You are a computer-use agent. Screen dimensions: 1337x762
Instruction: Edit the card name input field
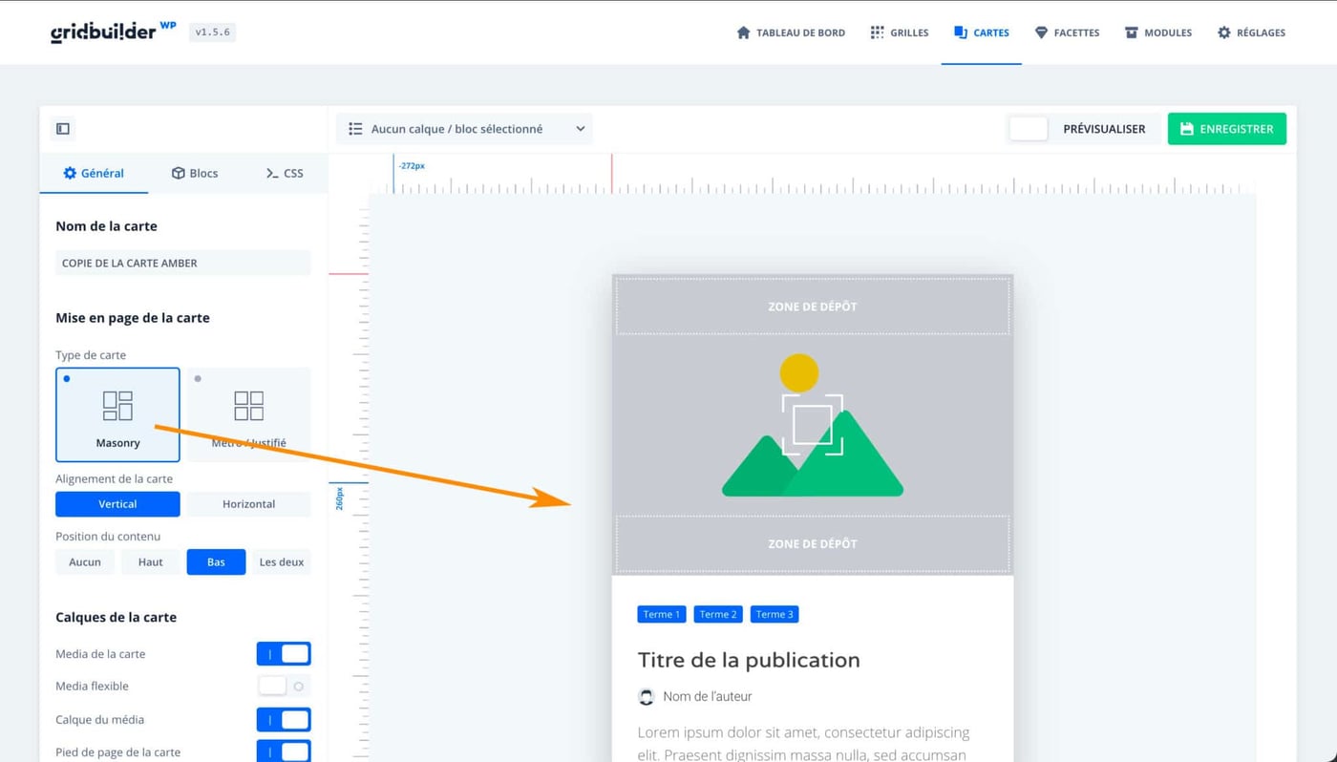tap(181, 263)
